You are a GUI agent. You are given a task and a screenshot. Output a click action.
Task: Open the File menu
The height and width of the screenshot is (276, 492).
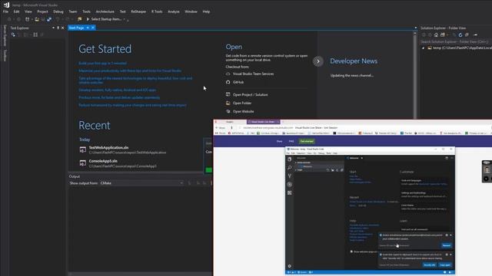coord(5,11)
